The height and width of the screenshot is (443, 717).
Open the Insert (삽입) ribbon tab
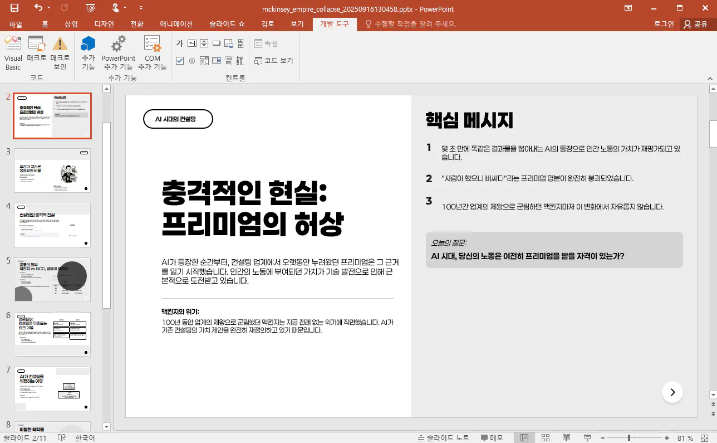pos(71,24)
